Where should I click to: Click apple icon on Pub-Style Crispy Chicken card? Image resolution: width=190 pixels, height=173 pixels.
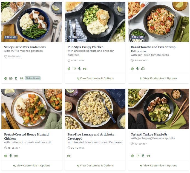[x=69, y=69]
